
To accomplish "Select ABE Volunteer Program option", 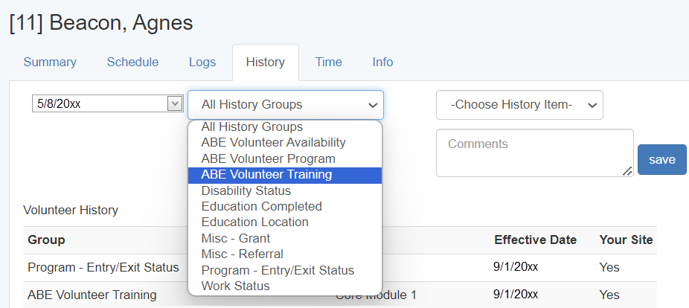I will point(268,158).
